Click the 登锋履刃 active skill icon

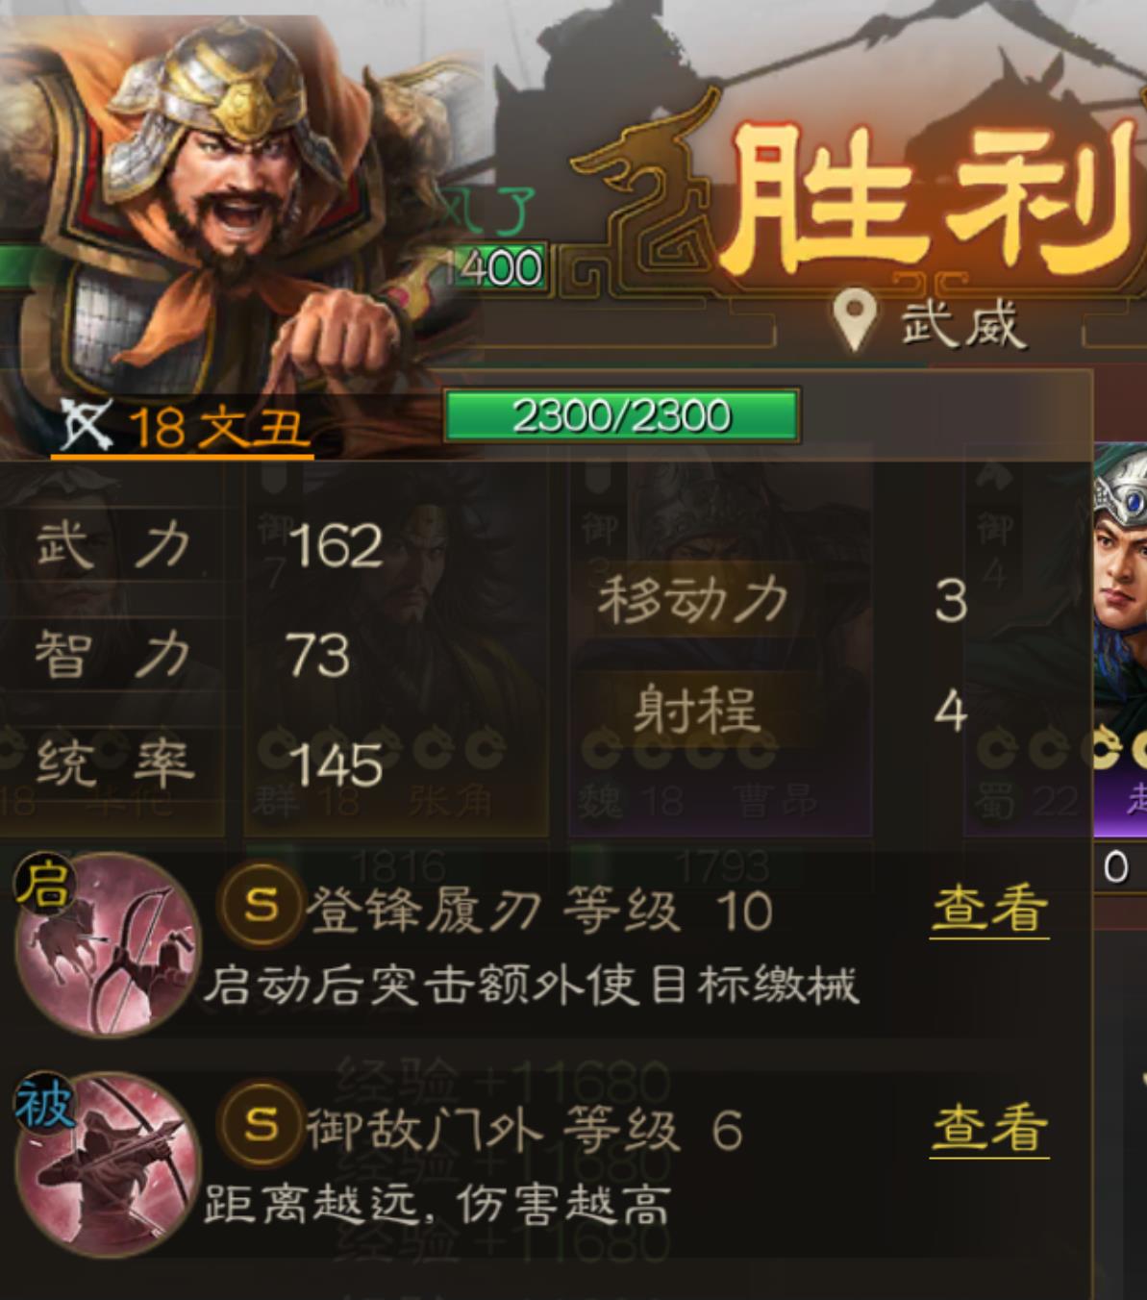tap(108, 944)
